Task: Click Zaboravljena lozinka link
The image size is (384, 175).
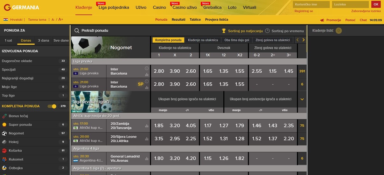Action: (x=366, y=11)
